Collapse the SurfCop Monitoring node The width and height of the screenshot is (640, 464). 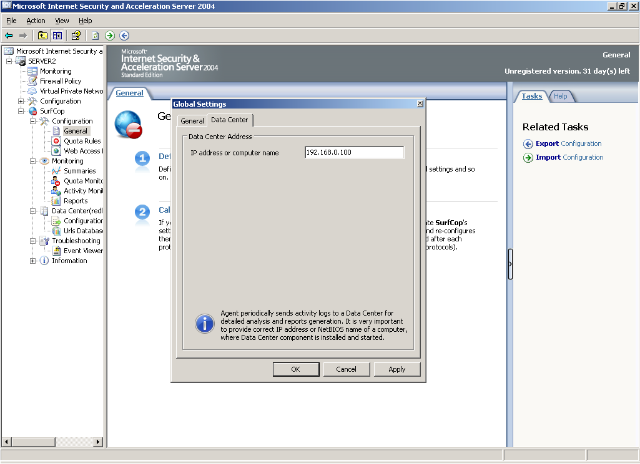point(32,161)
